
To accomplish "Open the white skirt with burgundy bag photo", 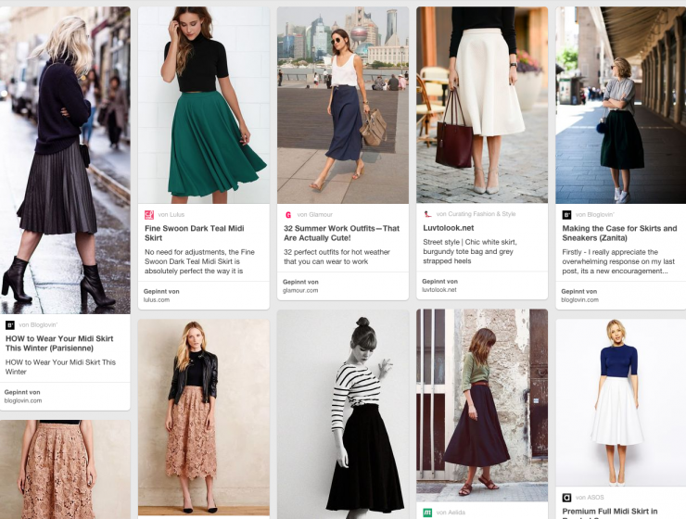I will pos(482,105).
